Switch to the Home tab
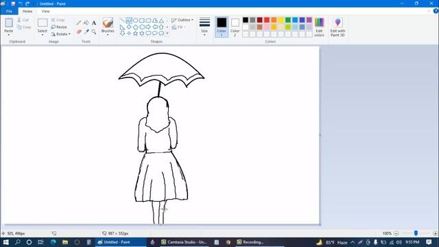 [27, 11]
